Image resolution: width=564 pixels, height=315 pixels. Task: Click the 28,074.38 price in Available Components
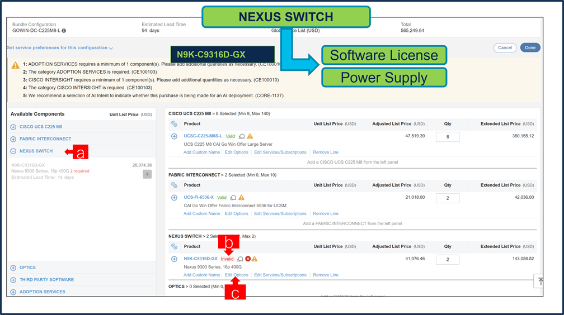[142, 165]
